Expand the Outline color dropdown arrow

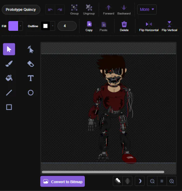click(52, 26)
